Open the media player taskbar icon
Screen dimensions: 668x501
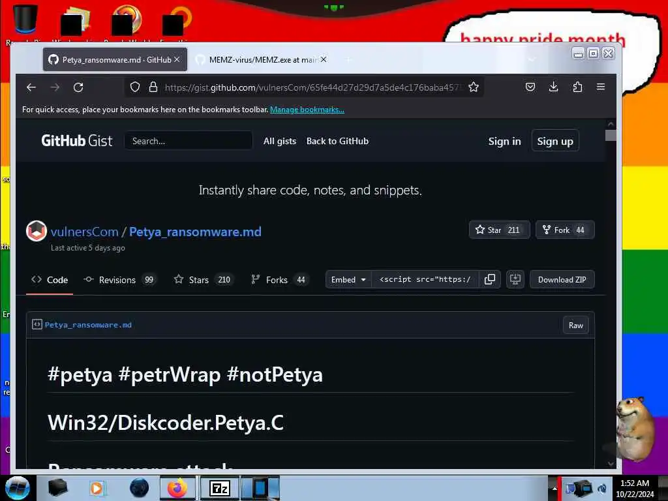[97, 488]
